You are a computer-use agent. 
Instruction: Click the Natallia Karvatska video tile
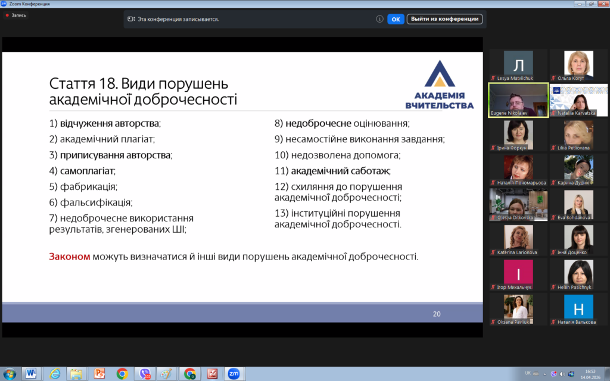point(578,100)
